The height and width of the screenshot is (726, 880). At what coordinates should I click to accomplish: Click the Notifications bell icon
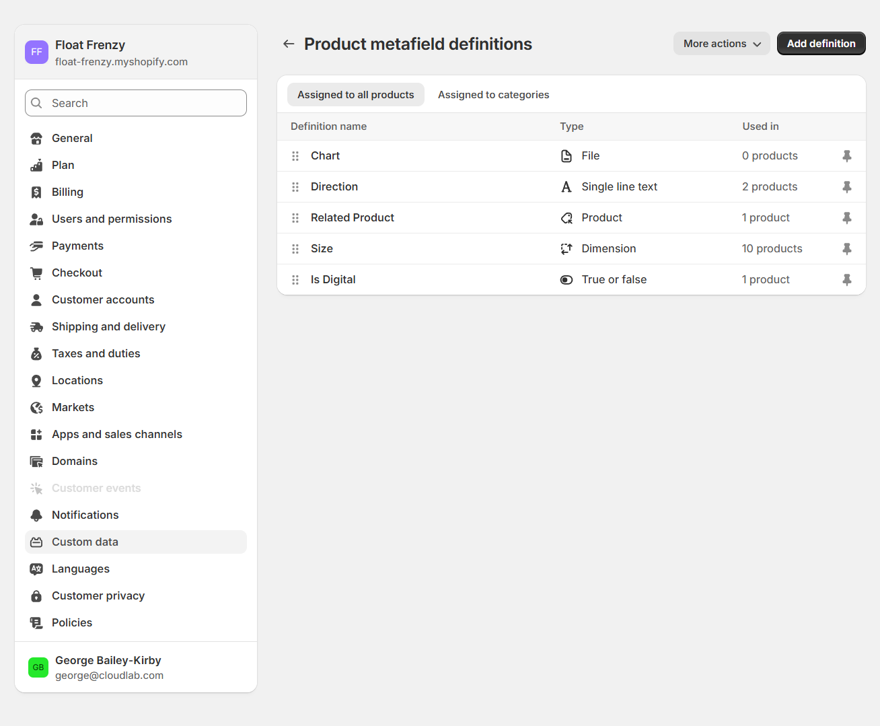[36, 515]
